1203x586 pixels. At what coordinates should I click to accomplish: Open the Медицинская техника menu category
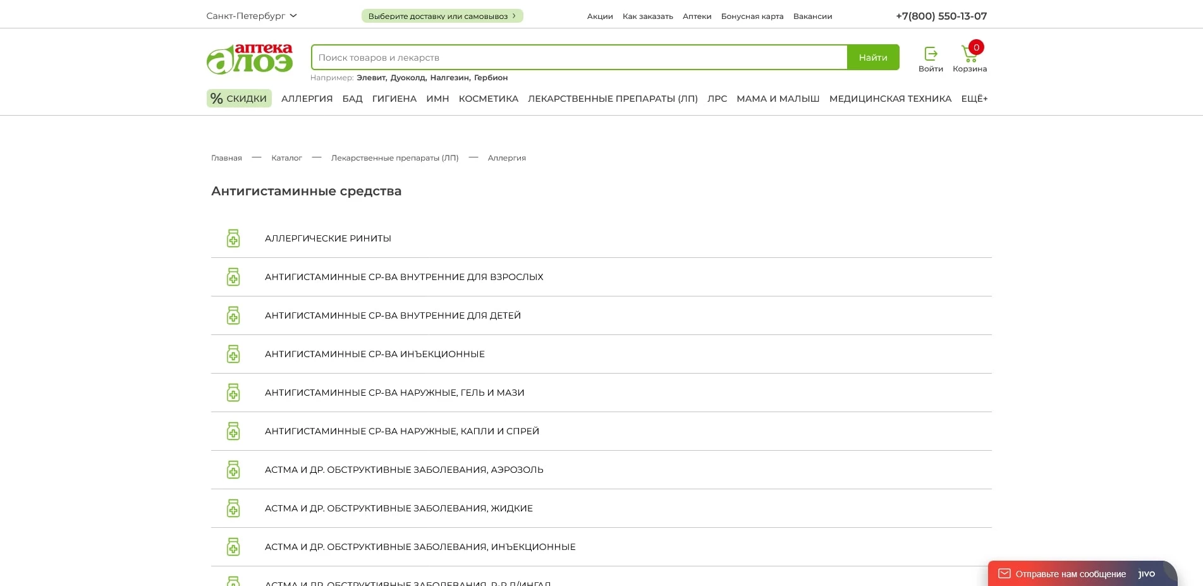tap(889, 99)
